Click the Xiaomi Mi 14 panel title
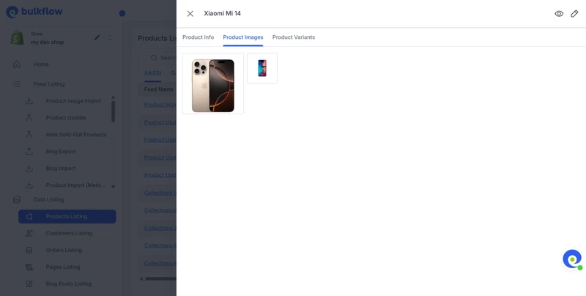The height and width of the screenshot is (296, 586). 223,13
